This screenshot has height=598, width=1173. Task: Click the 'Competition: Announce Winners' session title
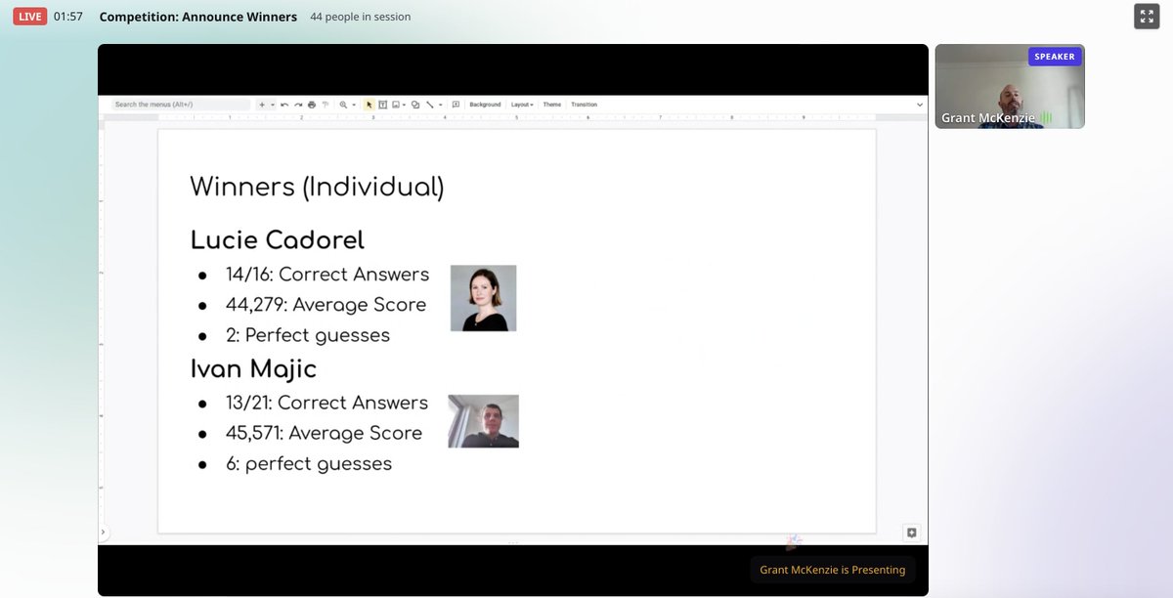coord(198,17)
